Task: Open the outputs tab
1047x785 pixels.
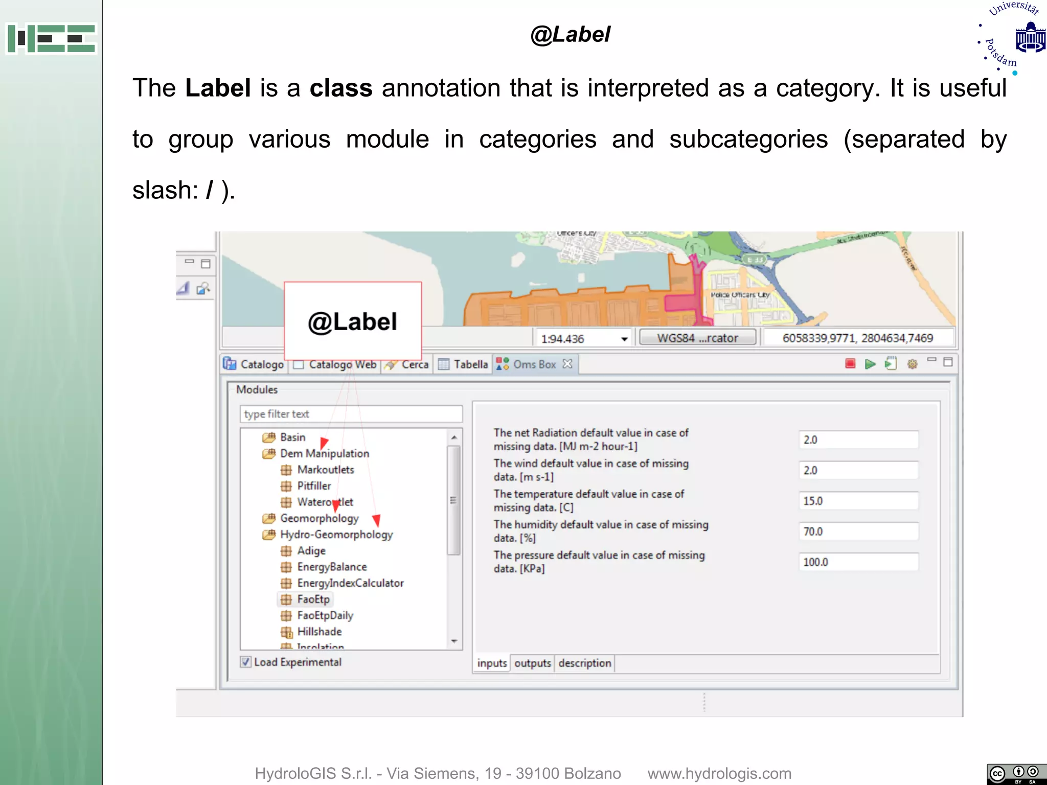Action: (x=533, y=663)
